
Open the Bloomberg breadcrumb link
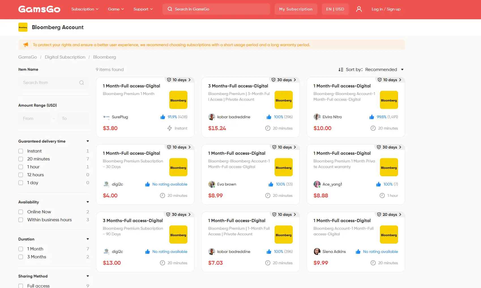pos(104,57)
